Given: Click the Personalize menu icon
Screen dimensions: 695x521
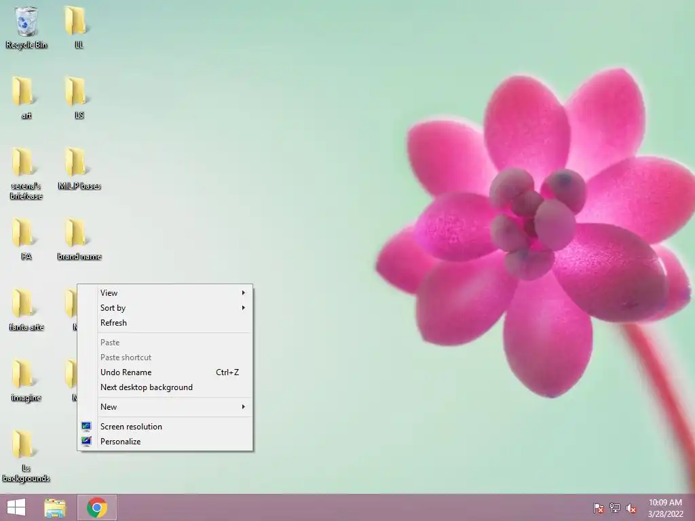Looking at the screenshot, I should 86,441.
